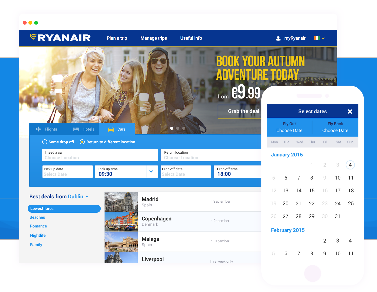Pick January 29 in the calendar
This screenshot has width=377, height=292.
click(x=312, y=216)
